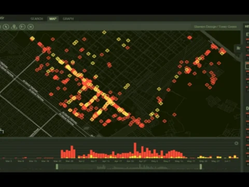The image size is (249, 187).
Task: Click the circled X clear tool
Action: [x=31, y=27]
